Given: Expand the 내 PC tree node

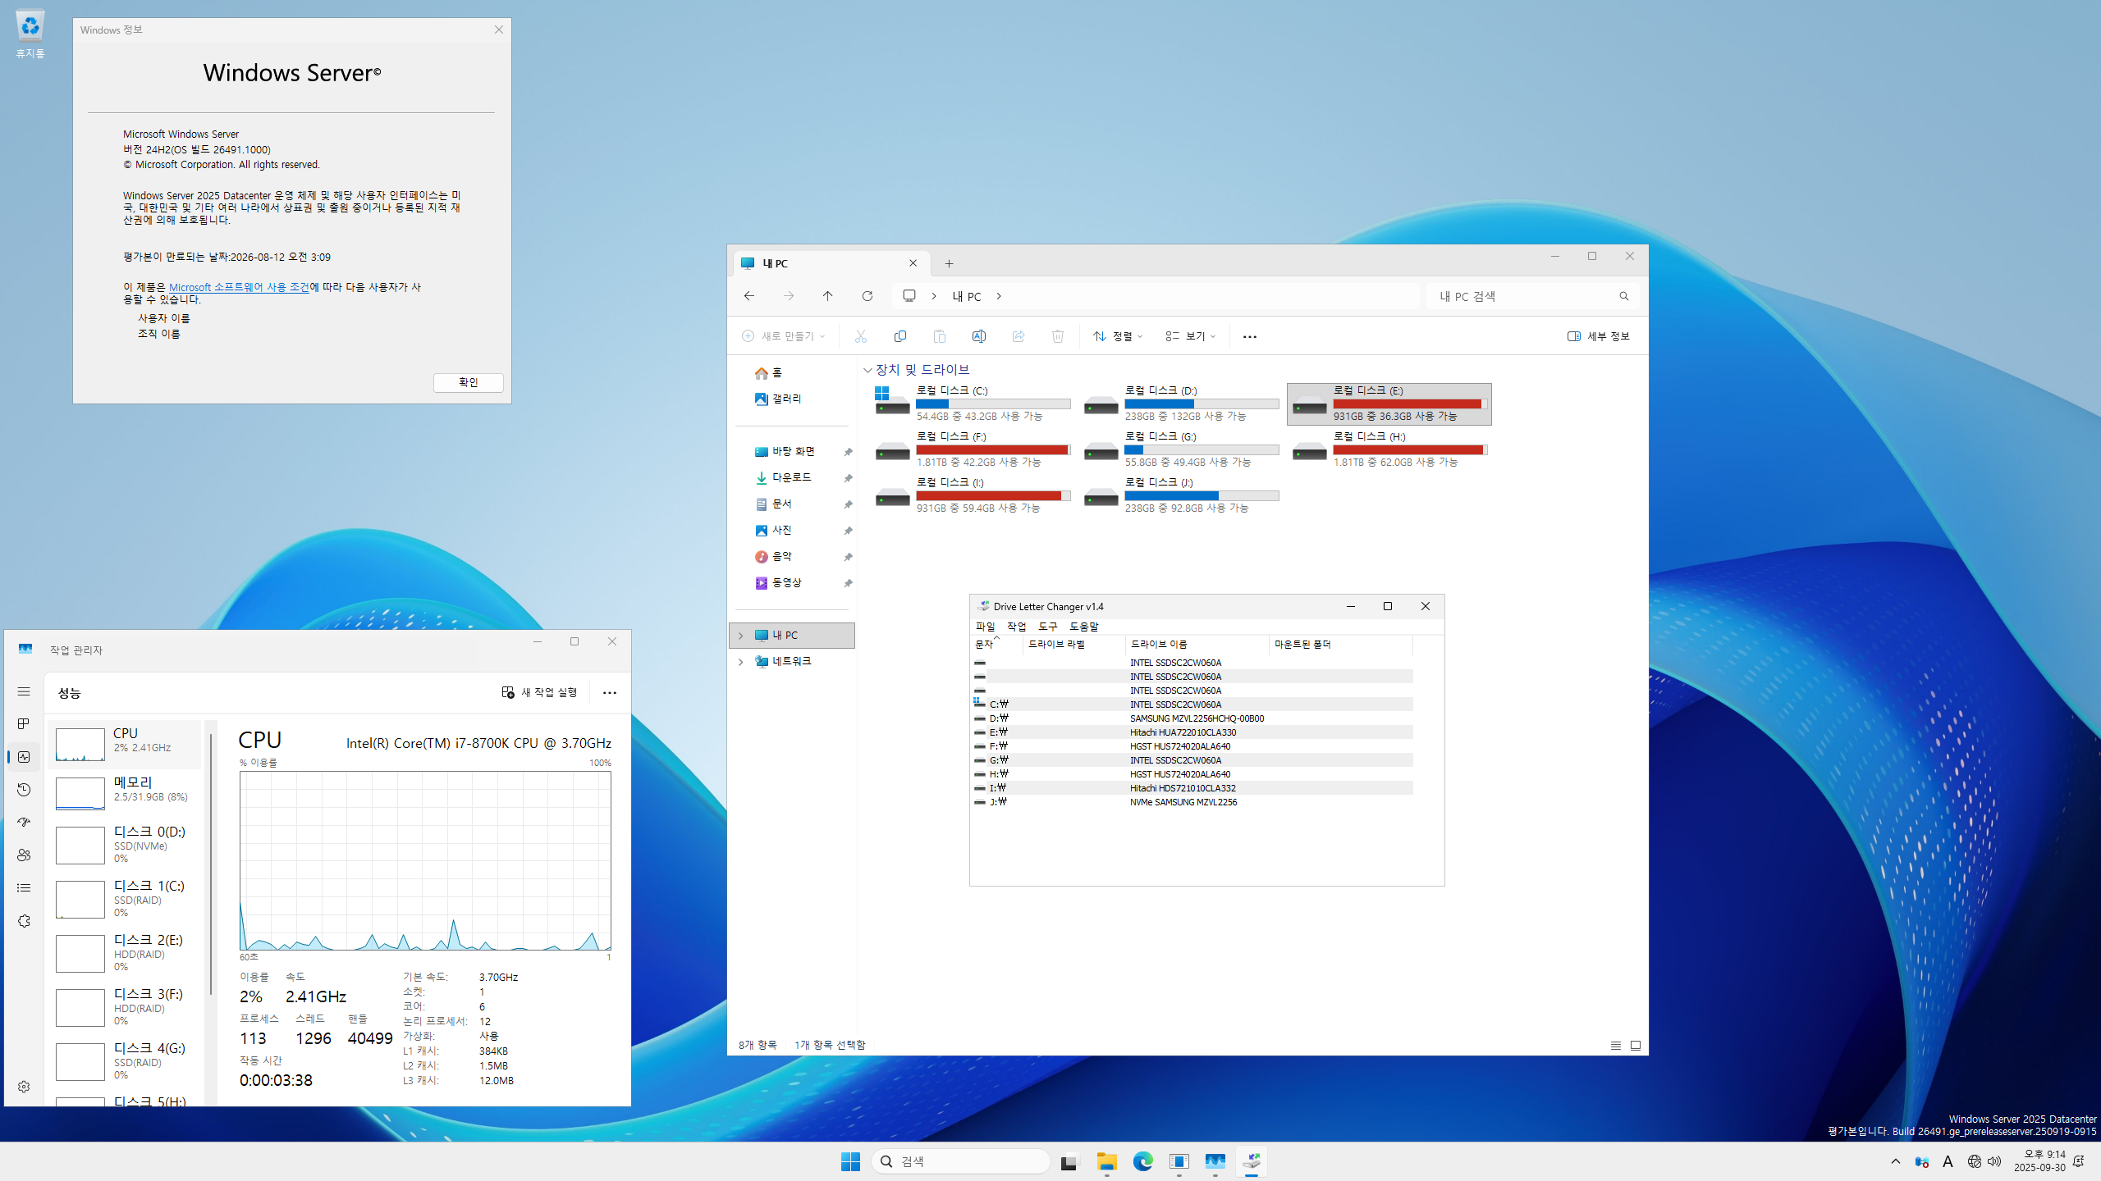Looking at the screenshot, I should pyautogui.click(x=740, y=636).
